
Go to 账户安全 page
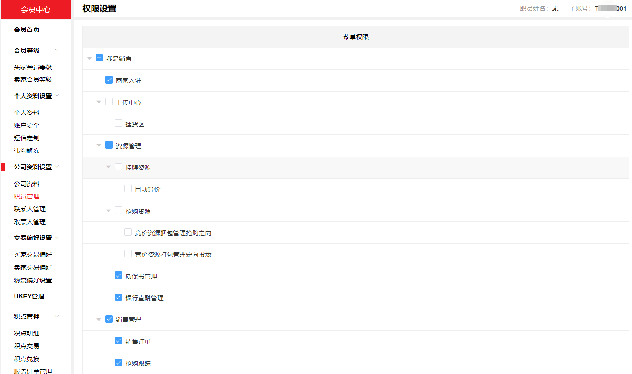click(x=27, y=126)
